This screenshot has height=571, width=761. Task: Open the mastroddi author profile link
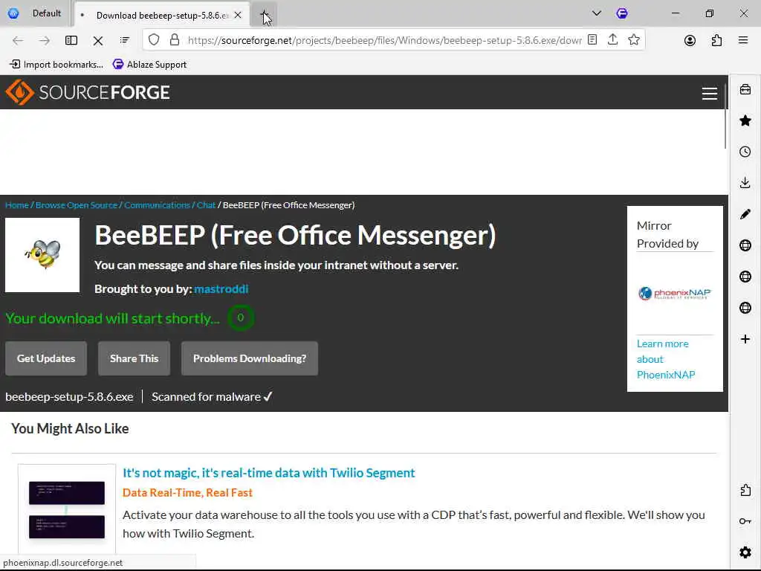pos(221,289)
